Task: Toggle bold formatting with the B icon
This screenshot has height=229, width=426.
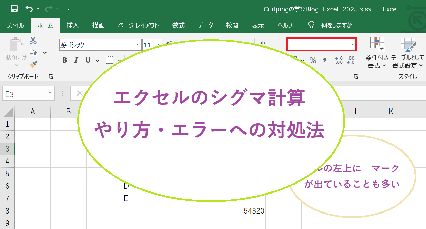Action: [64, 60]
